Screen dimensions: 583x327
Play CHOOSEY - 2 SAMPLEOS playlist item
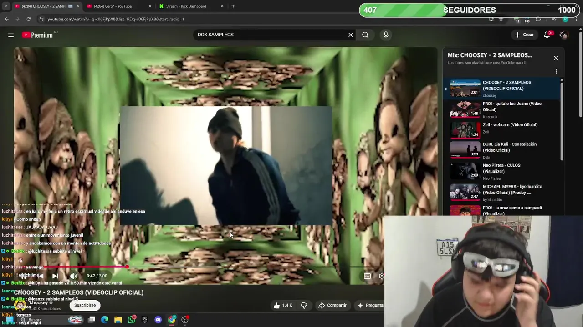coord(501,89)
